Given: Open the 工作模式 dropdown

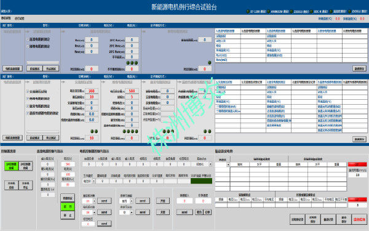Looking at the screenshot, I should [x=89, y=181].
